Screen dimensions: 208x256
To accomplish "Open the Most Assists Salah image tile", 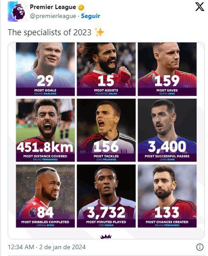I will pyautogui.click(x=106, y=69).
